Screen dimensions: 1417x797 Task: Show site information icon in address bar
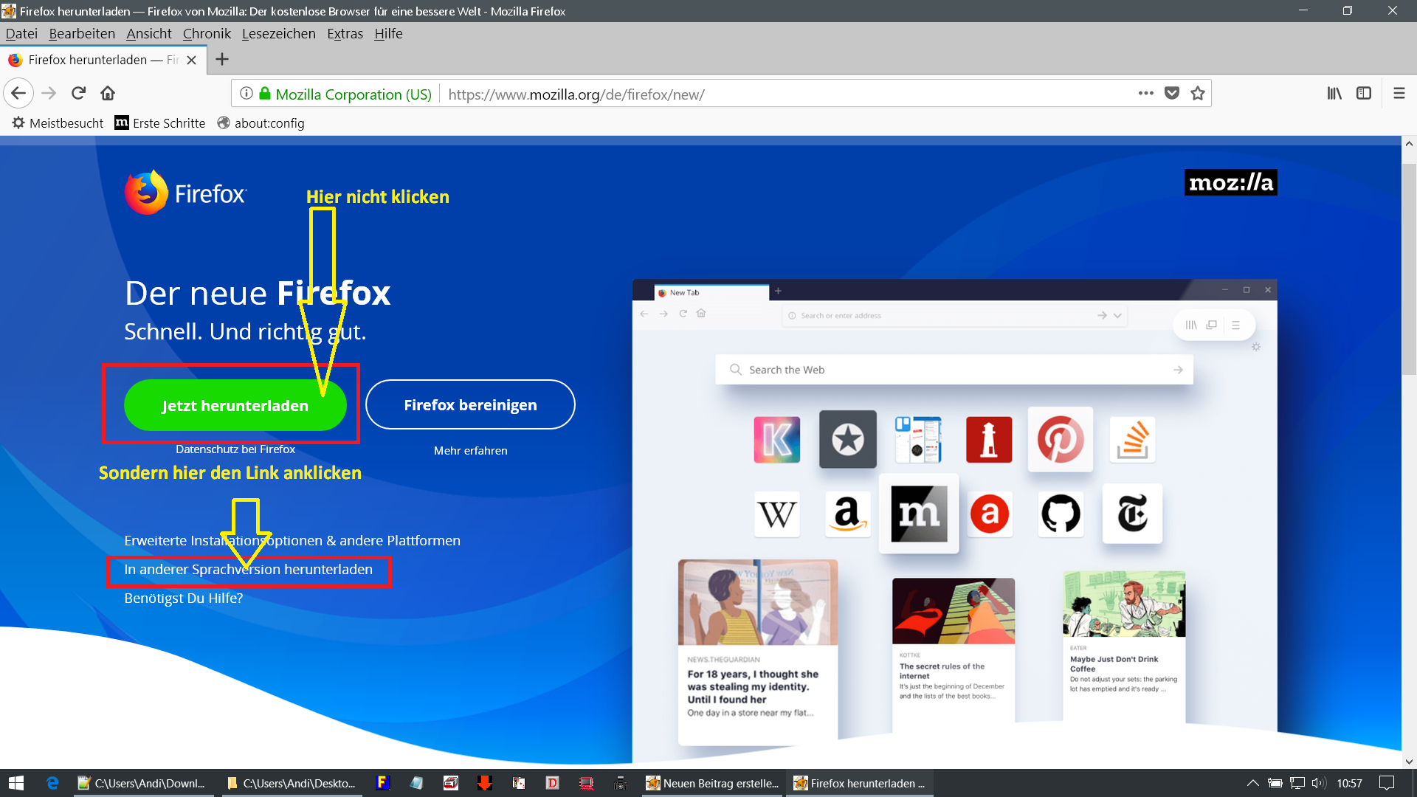pyautogui.click(x=246, y=94)
